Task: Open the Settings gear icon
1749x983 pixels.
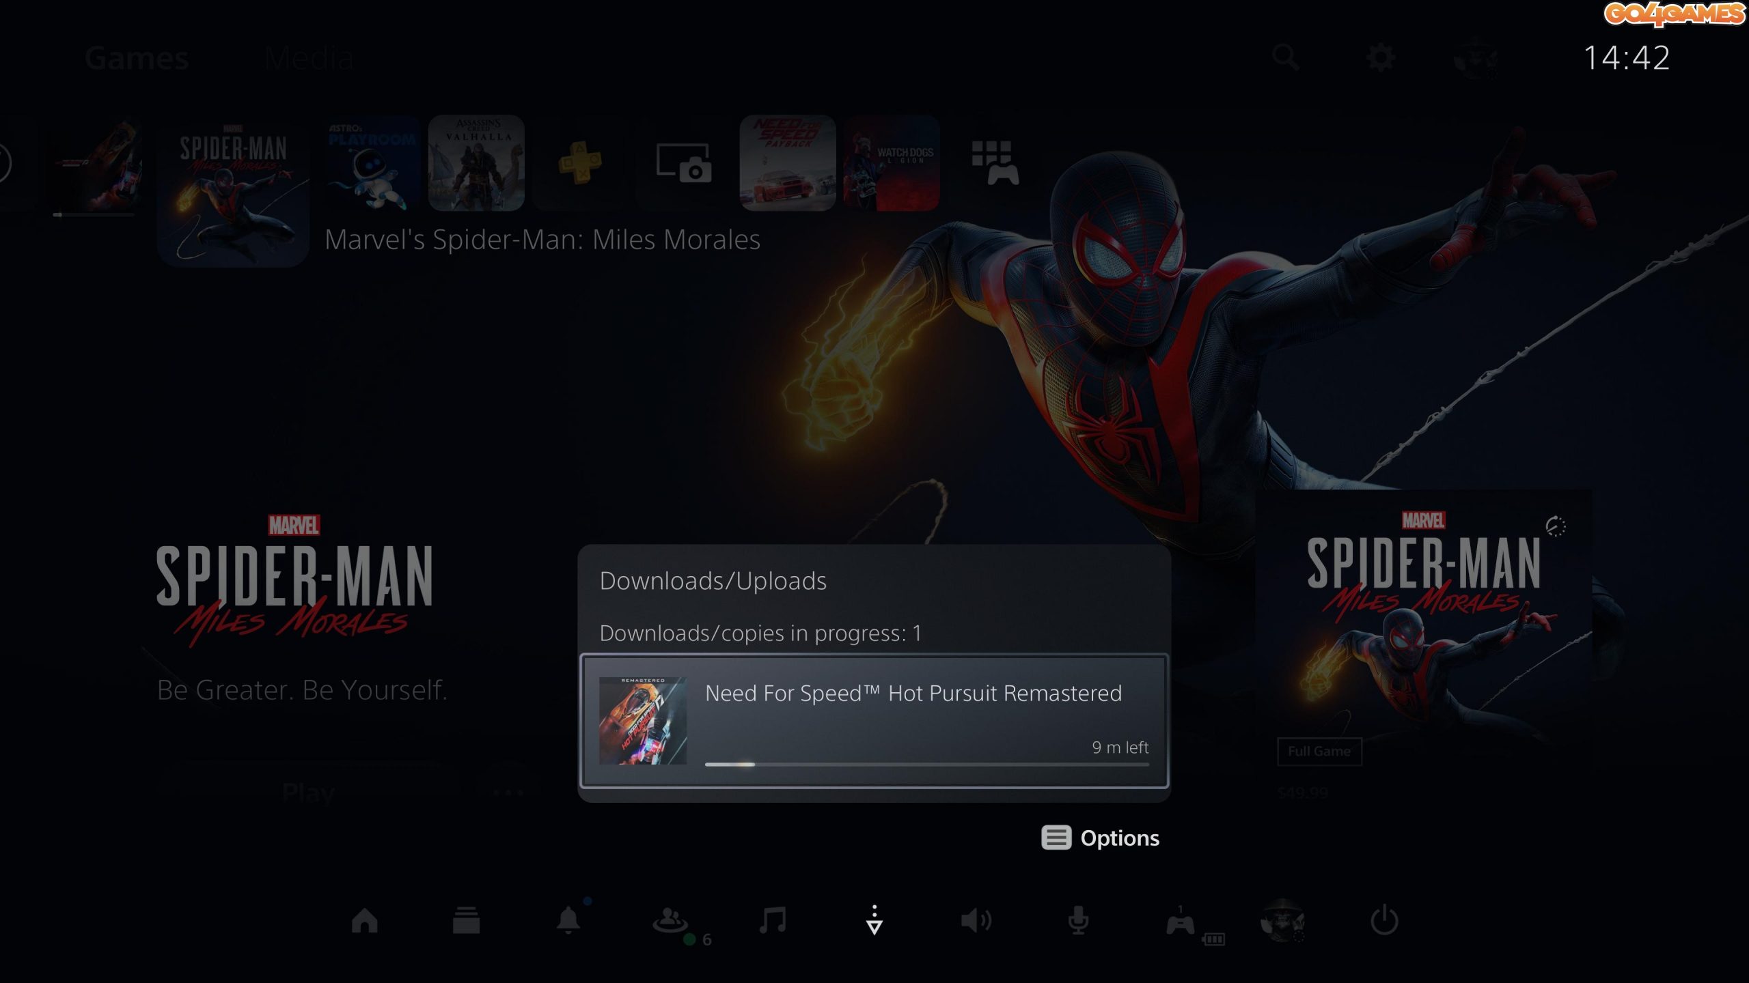Action: coord(1381,58)
